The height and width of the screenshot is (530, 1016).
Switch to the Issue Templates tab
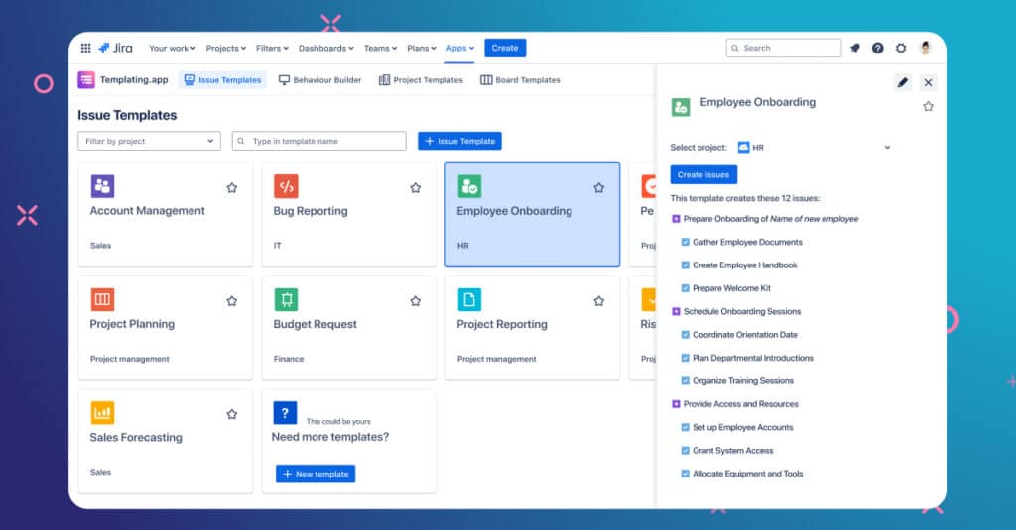tap(223, 79)
